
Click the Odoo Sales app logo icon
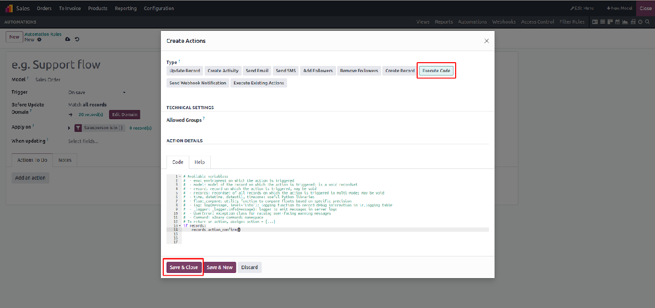pyautogui.click(x=9, y=8)
